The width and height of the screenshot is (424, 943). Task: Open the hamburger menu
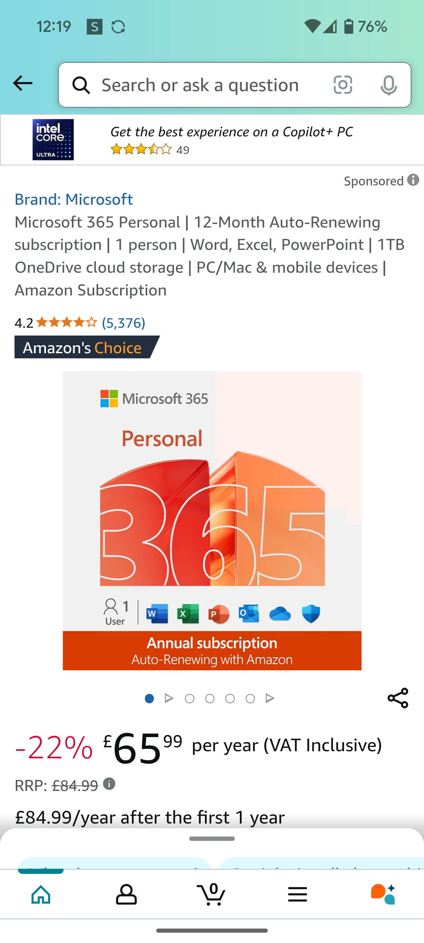pos(297,895)
